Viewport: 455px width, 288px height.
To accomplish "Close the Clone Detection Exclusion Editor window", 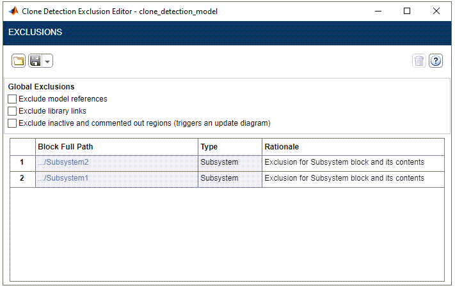I will click(436, 11).
